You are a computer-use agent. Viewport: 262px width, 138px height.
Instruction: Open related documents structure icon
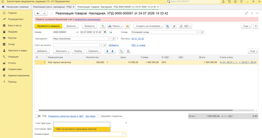pyautogui.click(x=167, y=26)
